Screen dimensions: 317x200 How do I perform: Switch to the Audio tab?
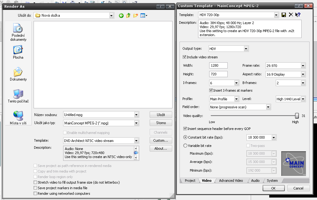255,181
